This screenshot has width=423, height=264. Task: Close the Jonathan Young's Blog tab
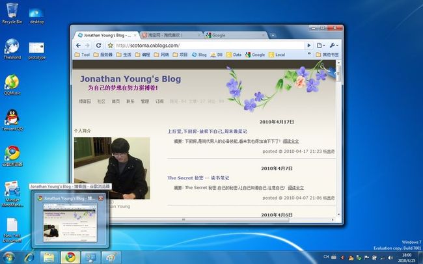135,35
